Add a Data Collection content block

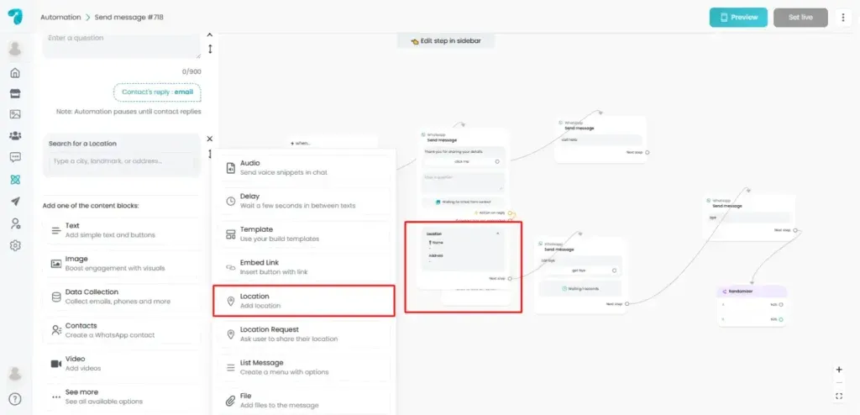[x=122, y=297]
